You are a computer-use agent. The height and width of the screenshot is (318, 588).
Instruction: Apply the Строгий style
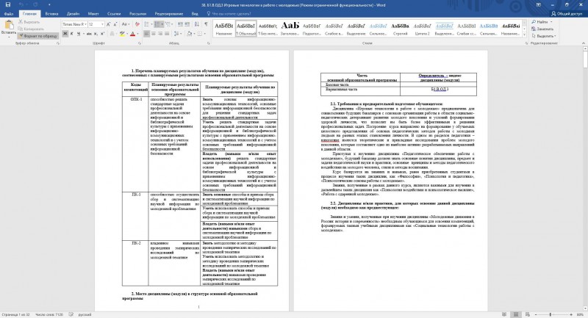pos(400,29)
